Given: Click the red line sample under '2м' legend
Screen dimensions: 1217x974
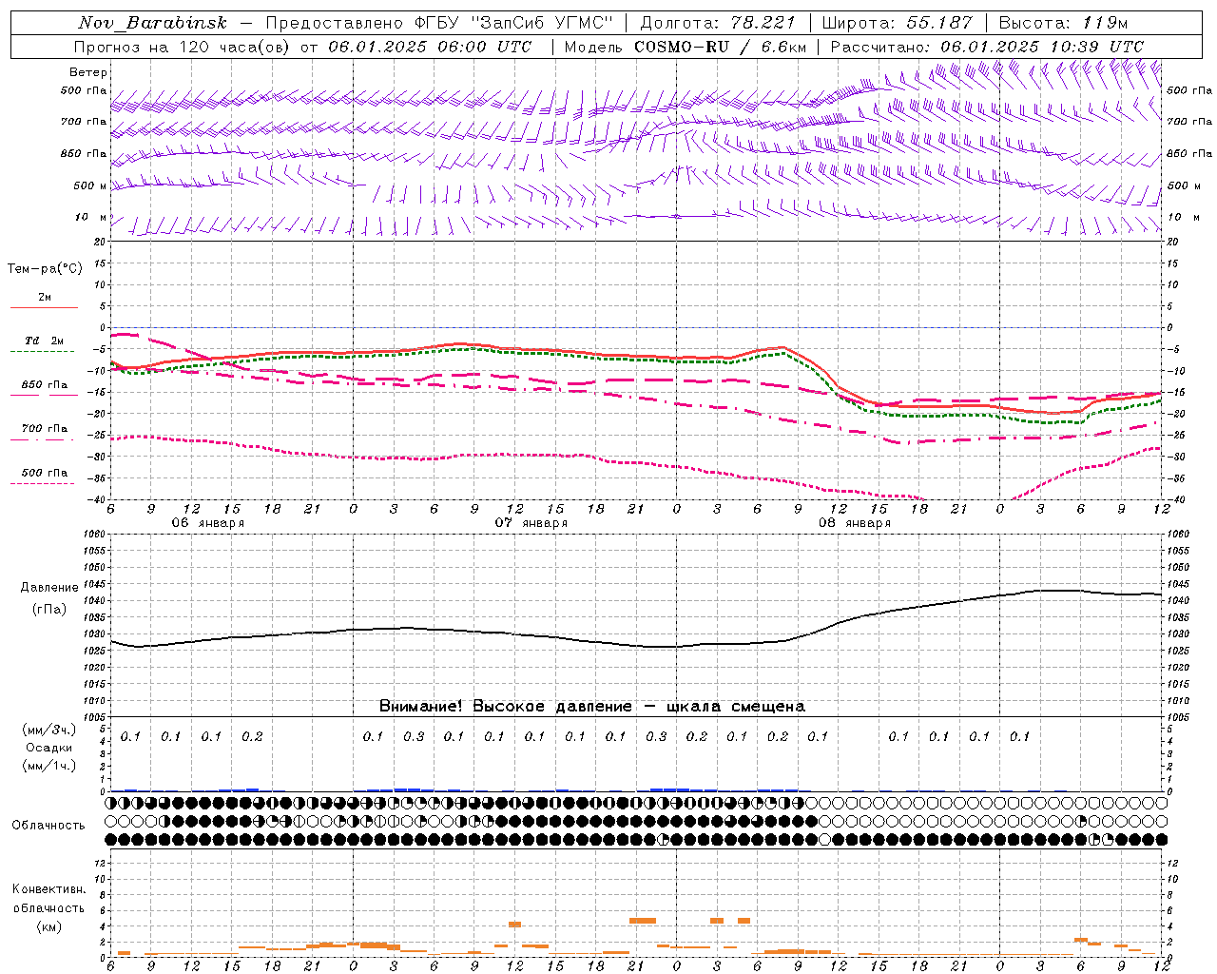Looking at the screenshot, I should tap(44, 308).
